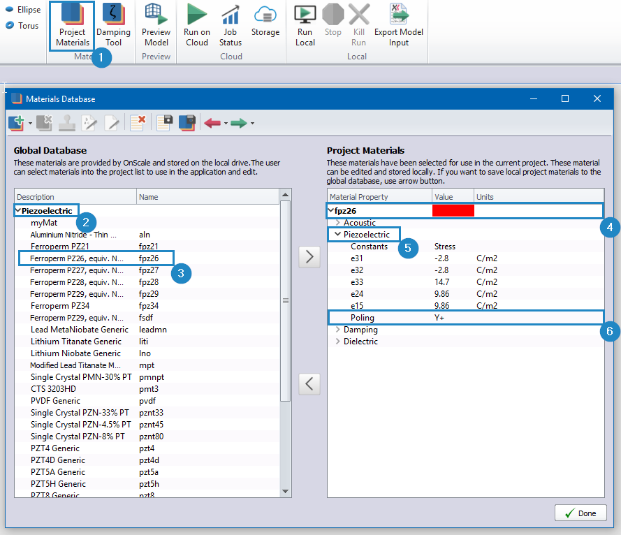Click the Global Database scrollbar thumb
Viewport: 621px width, 535px height.
(285, 301)
